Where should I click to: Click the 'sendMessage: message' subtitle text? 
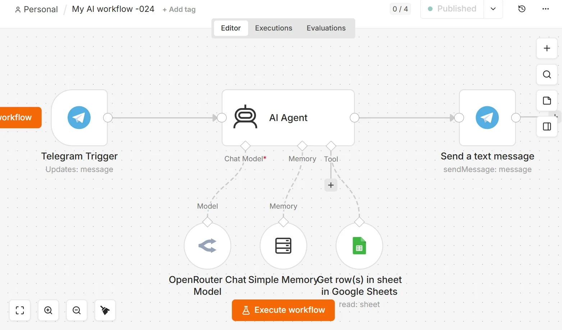pyautogui.click(x=487, y=169)
